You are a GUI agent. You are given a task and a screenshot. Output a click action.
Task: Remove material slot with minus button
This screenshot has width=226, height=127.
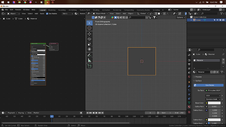pyautogui.click(x=223, y=63)
